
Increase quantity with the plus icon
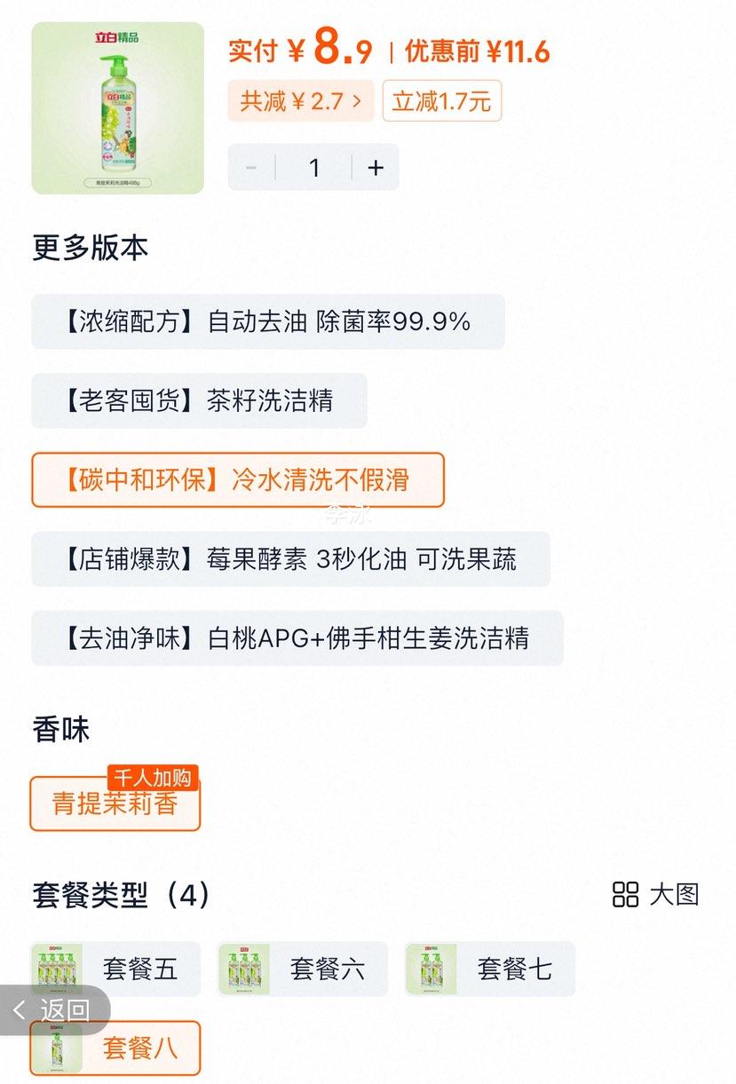pos(376,167)
